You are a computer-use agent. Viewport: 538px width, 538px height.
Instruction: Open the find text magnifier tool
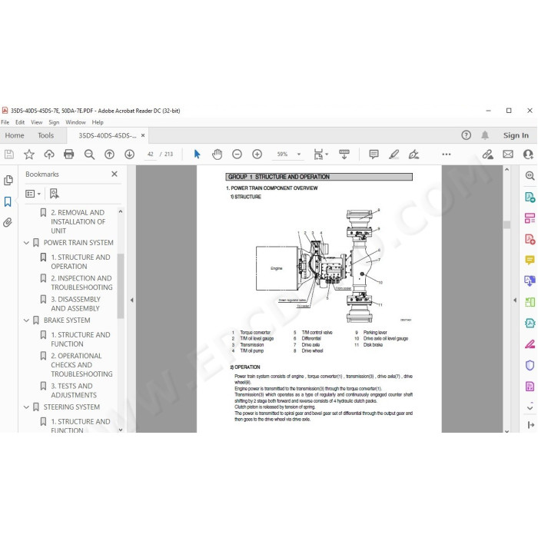pos(89,154)
